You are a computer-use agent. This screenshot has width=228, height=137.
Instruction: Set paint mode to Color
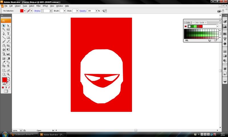3,87
